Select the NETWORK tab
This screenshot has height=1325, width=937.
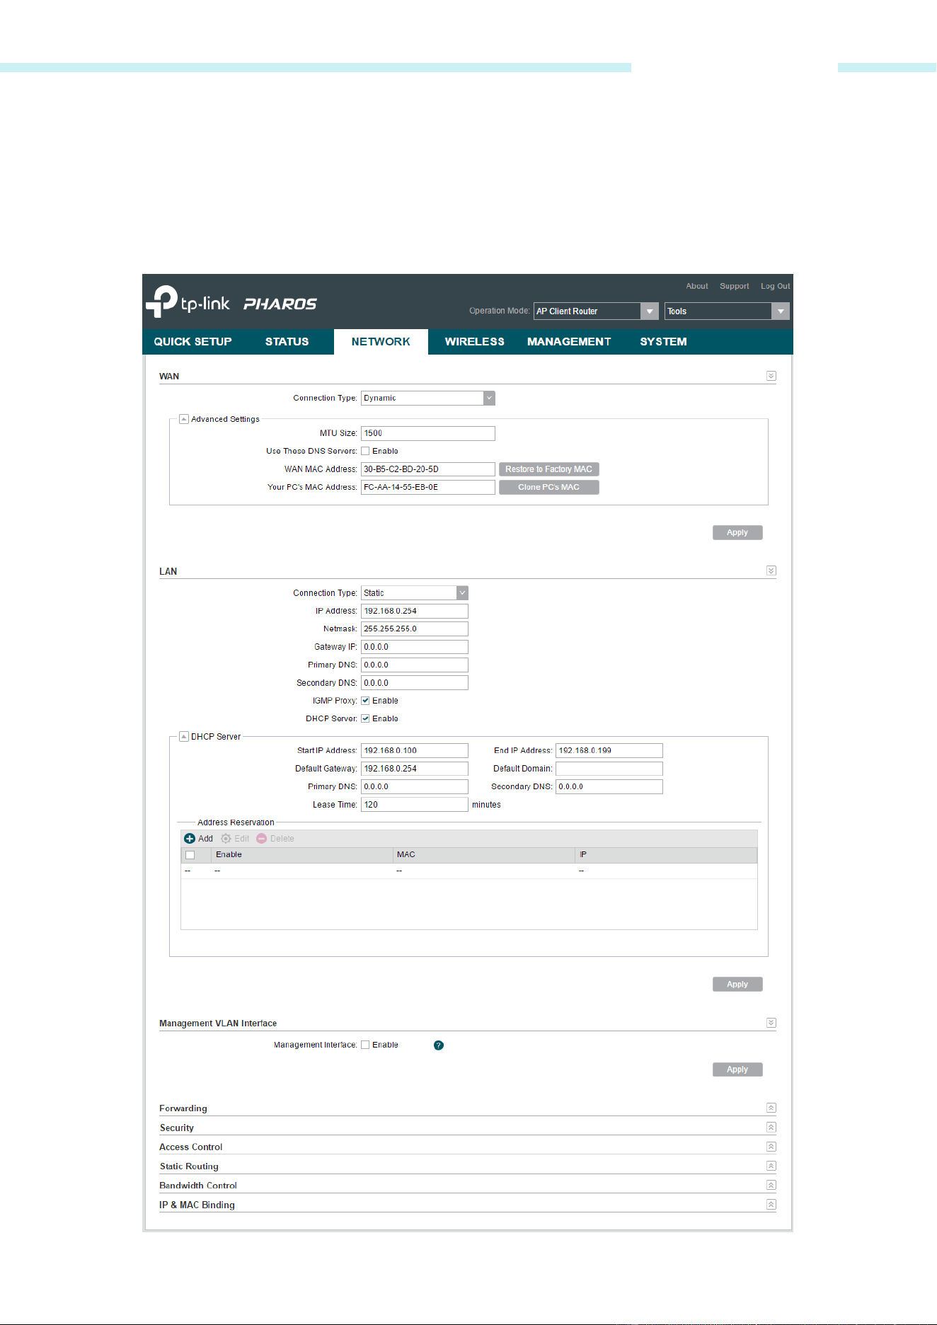(x=381, y=342)
